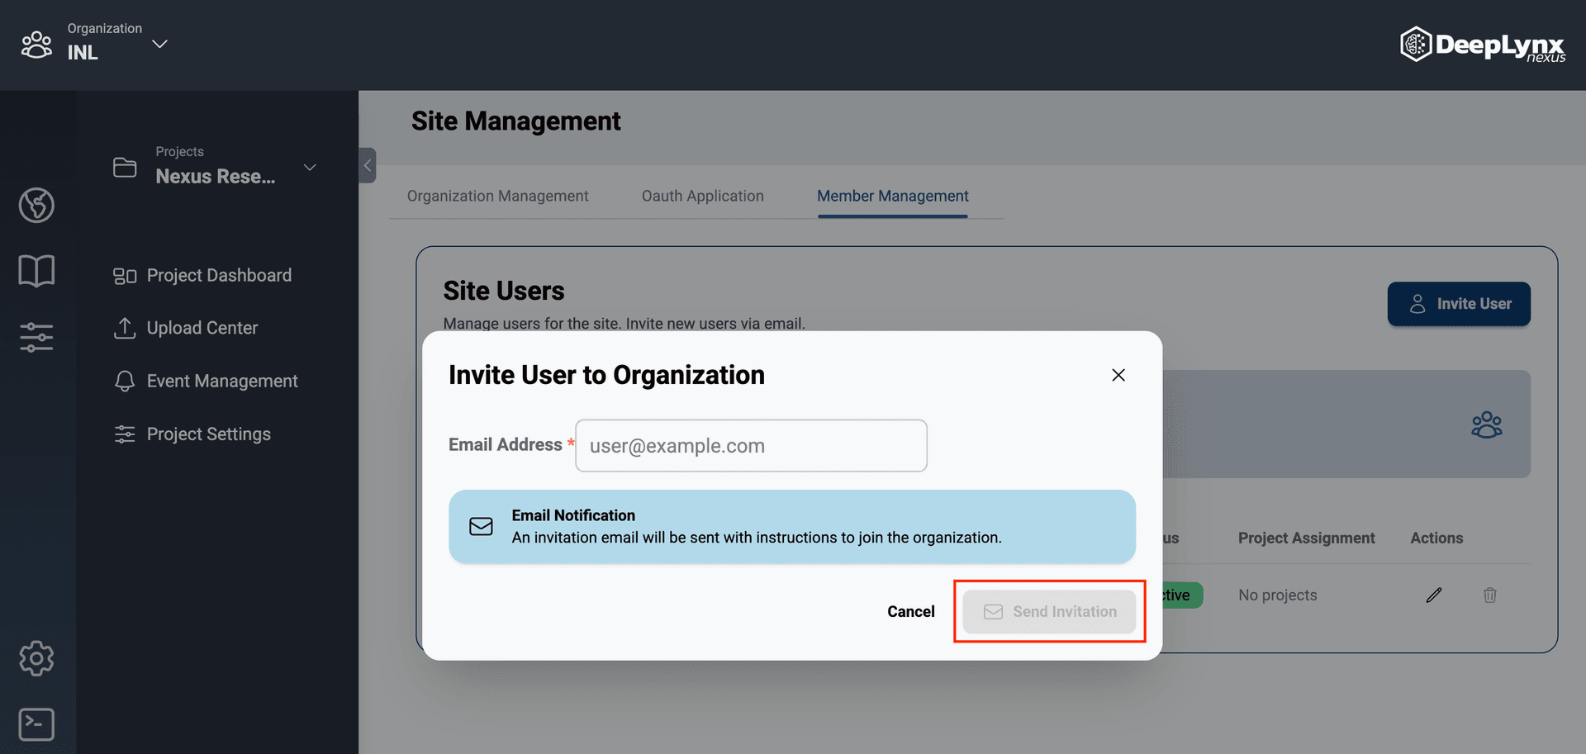The width and height of the screenshot is (1586, 754).
Task: Click the DeepLynx Nexus logo
Action: [x=1483, y=44]
